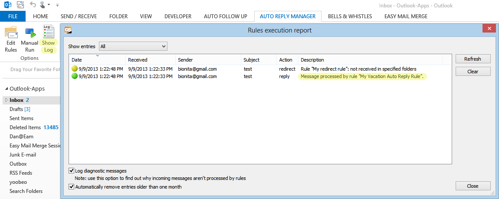The image size is (499, 199).
Task: Collapse the Outlook-Apps account tree
Action: pyautogui.click(x=7, y=89)
